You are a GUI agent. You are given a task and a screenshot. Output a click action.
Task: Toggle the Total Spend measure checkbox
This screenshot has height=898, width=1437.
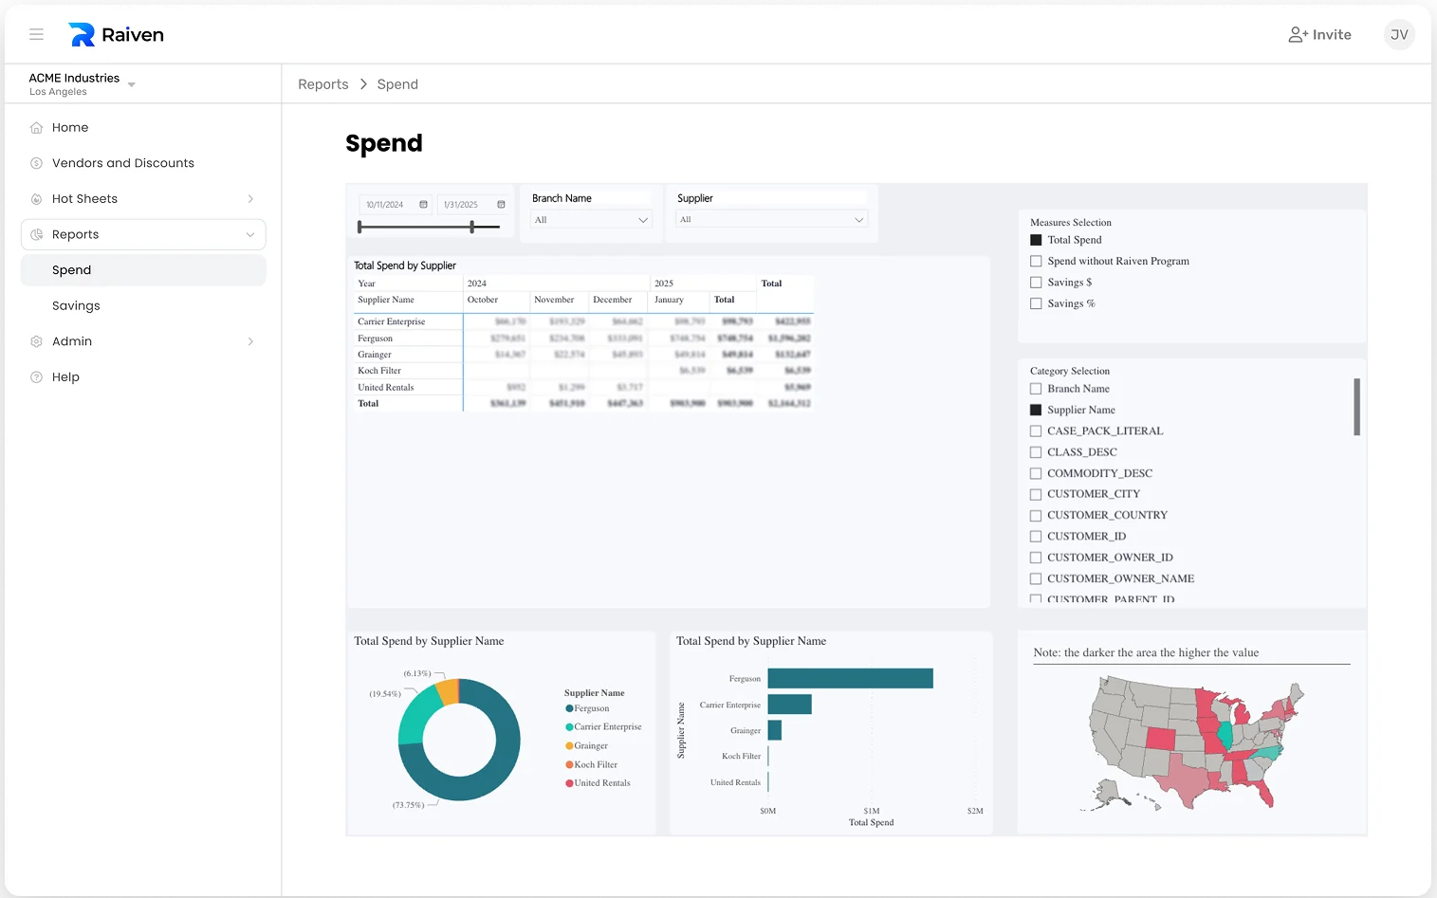pyautogui.click(x=1036, y=240)
